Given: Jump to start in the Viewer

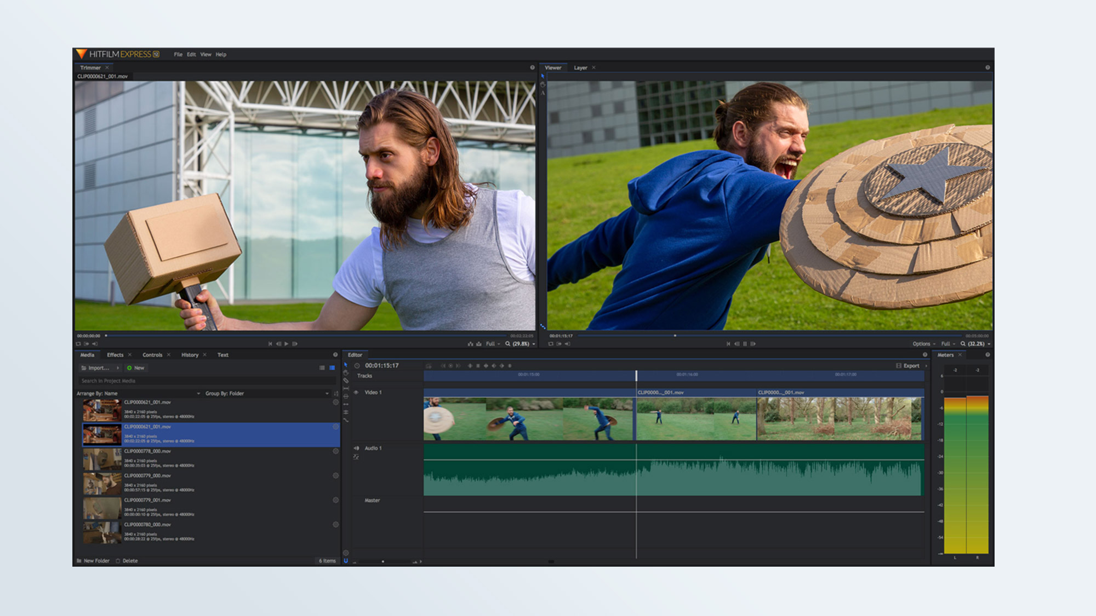Looking at the screenshot, I should (x=728, y=344).
